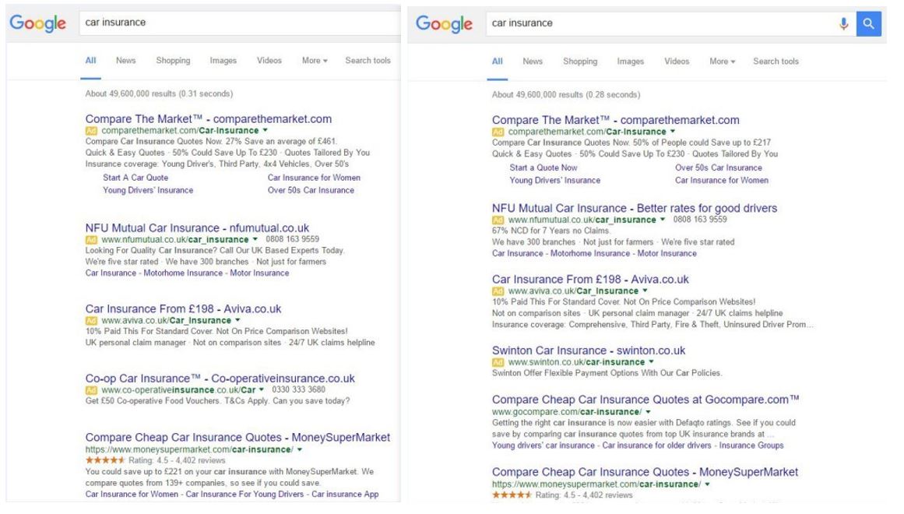
Task: Open Search tools in right screenshot
Action: pyautogui.click(x=776, y=62)
